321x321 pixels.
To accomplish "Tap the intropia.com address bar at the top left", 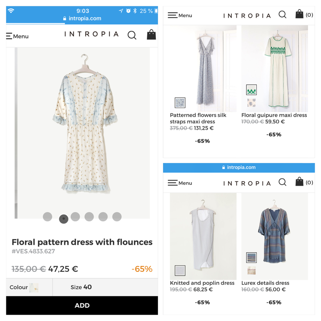I will coord(82,18).
